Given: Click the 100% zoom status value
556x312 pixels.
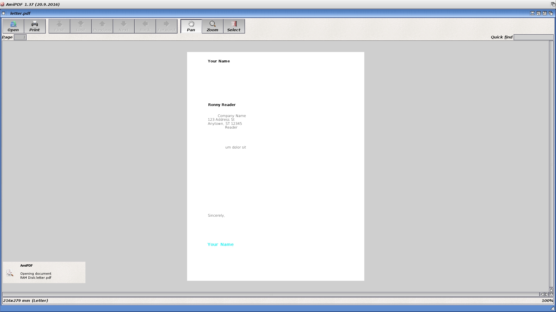Looking at the screenshot, I should click(x=547, y=301).
